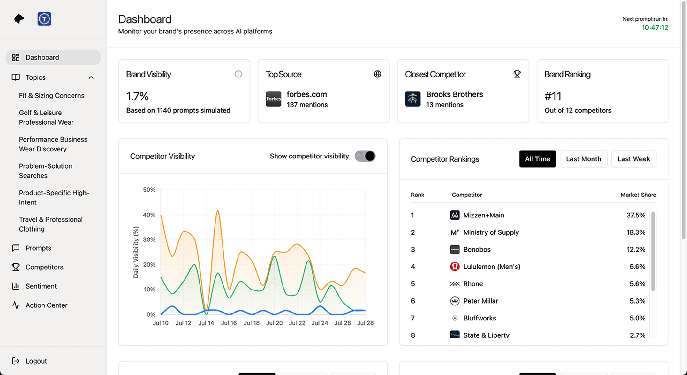
Task: Collapse the Topics section chevron
Action: 91,77
